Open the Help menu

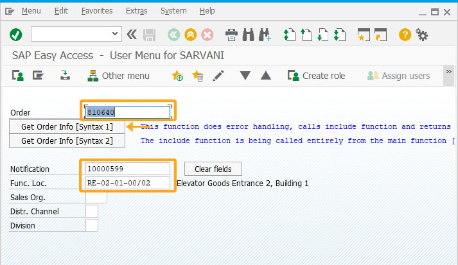(207, 11)
